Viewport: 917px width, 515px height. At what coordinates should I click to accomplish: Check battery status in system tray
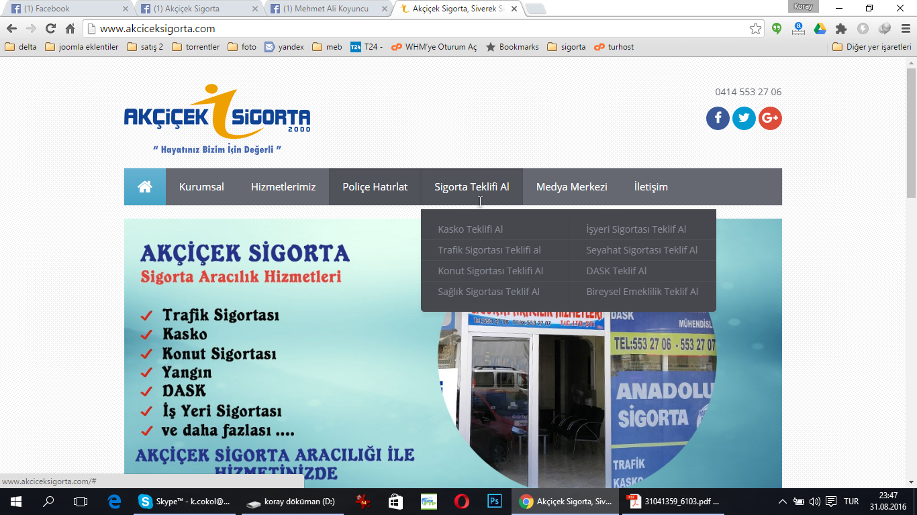(799, 502)
